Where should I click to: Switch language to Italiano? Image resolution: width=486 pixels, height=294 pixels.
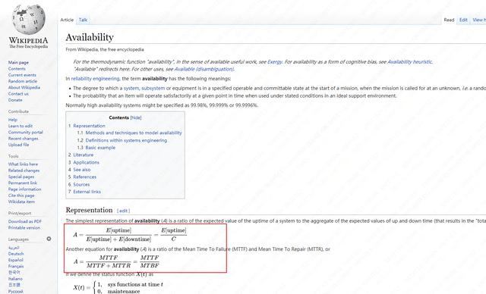click(15, 279)
